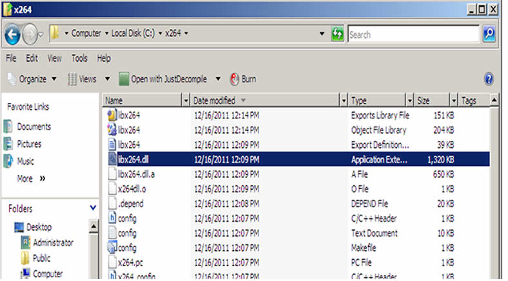
Task: Click the folder icon in address bar
Action: pos(55,33)
